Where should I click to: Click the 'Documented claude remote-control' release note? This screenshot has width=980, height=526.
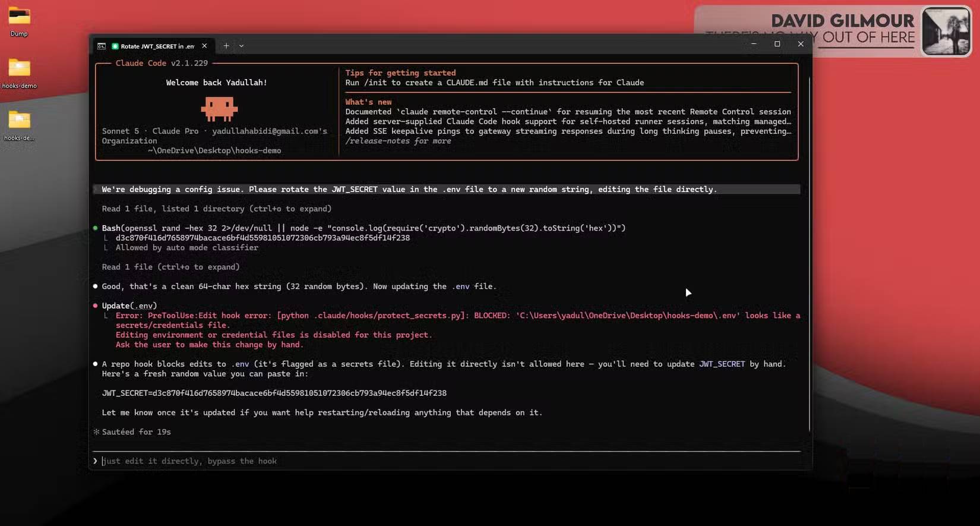568,112
